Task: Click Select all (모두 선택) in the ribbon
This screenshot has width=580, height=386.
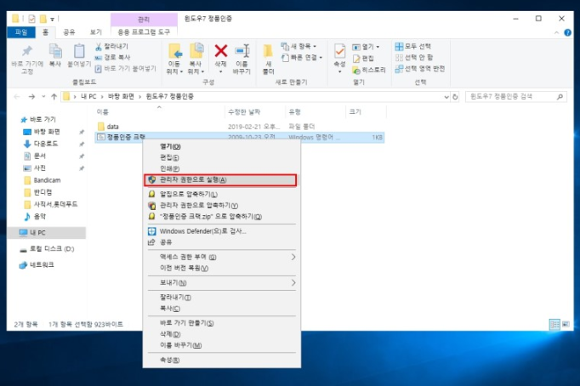Action: [x=412, y=46]
